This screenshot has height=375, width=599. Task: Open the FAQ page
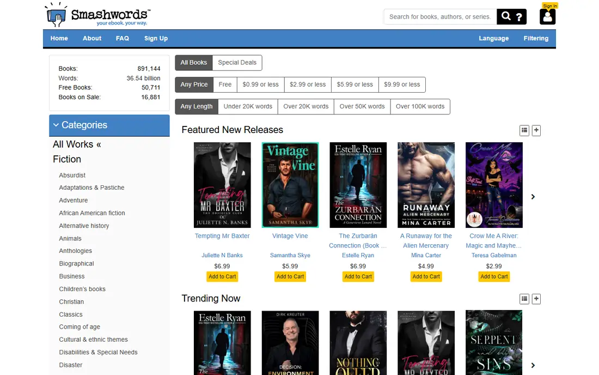[x=122, y=38]
